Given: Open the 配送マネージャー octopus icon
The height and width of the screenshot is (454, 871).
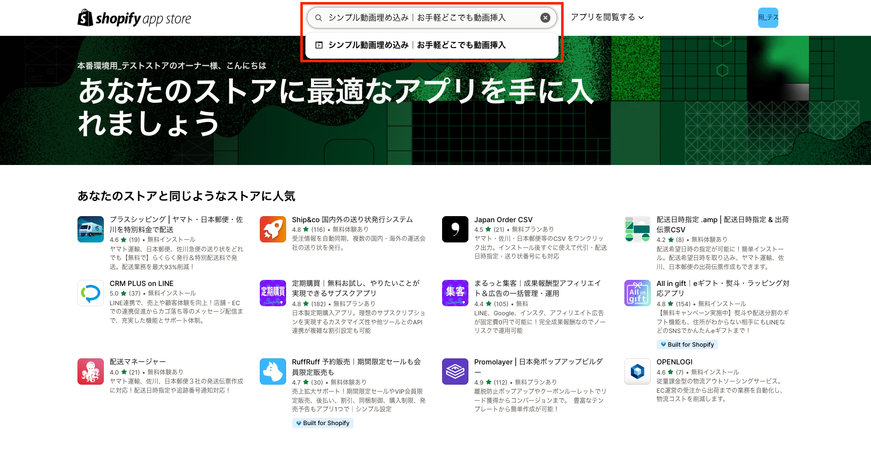Looking at the screenshot, I should pyautogui.click(x=91, y=372).
